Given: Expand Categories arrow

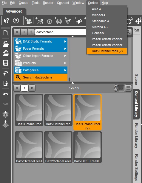Looking at the screenshot, I should [x=65, y=70].
